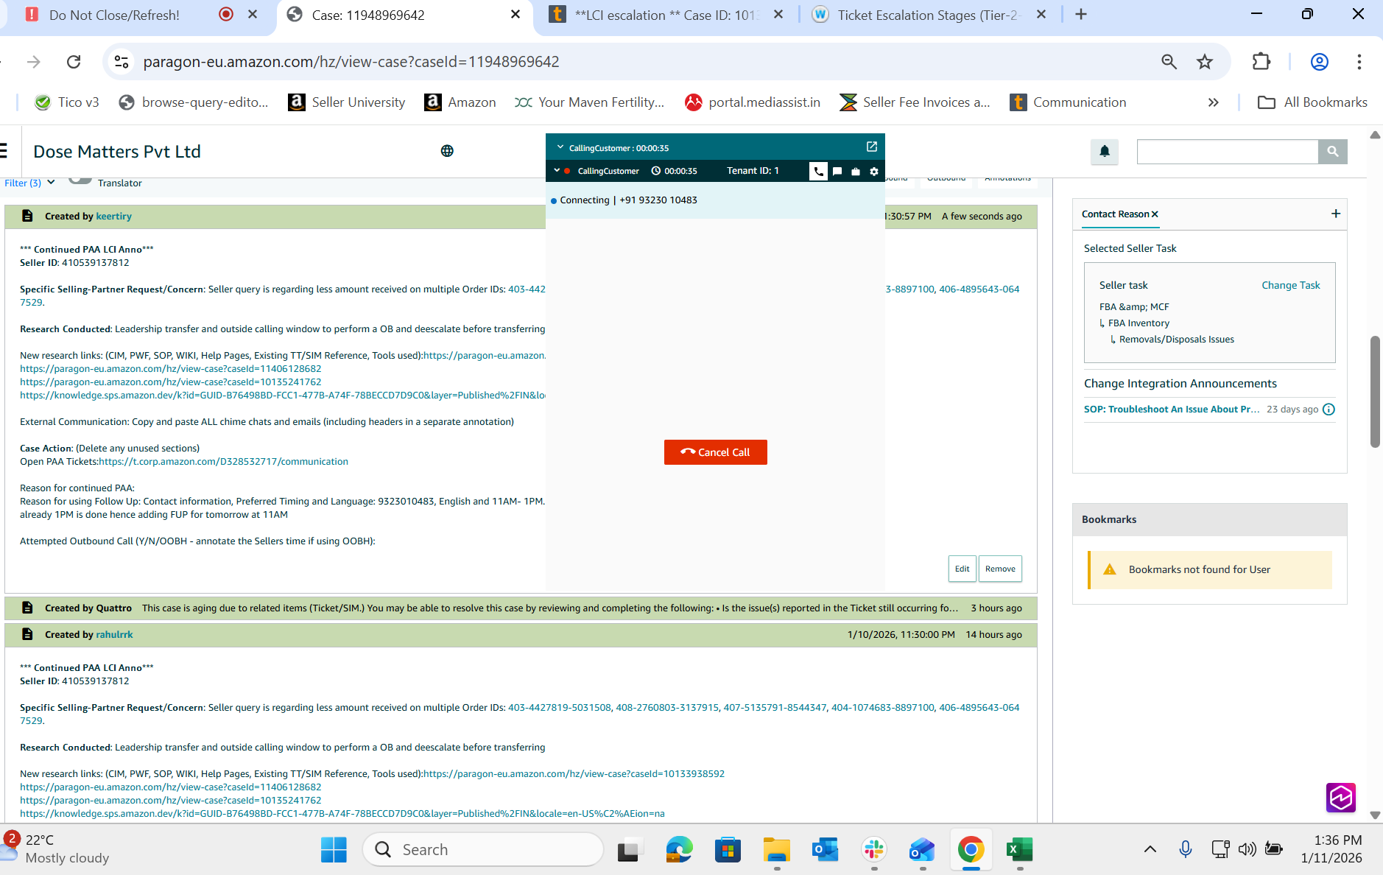This screenshot has height=875, width=1383.
Task: Open PAA ticket D328532717 communication link
Action: [224, 462]
